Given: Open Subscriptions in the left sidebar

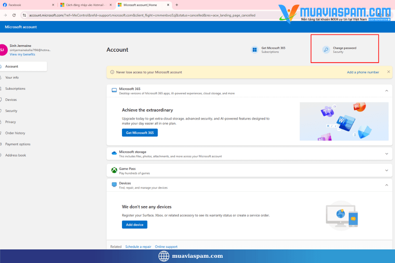Looking at the screenshot, I should click(x=15, y=89).
